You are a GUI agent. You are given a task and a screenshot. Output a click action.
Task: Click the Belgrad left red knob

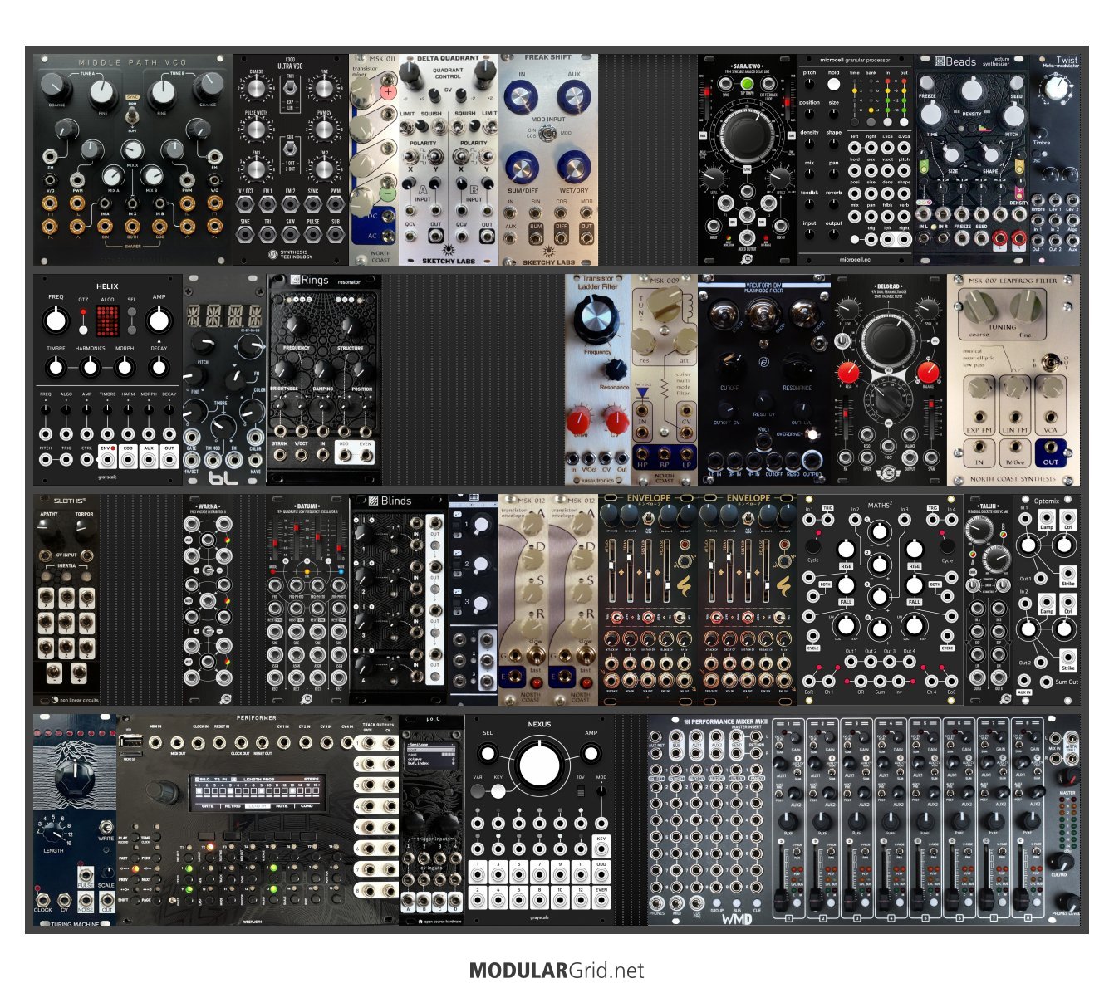848,371
